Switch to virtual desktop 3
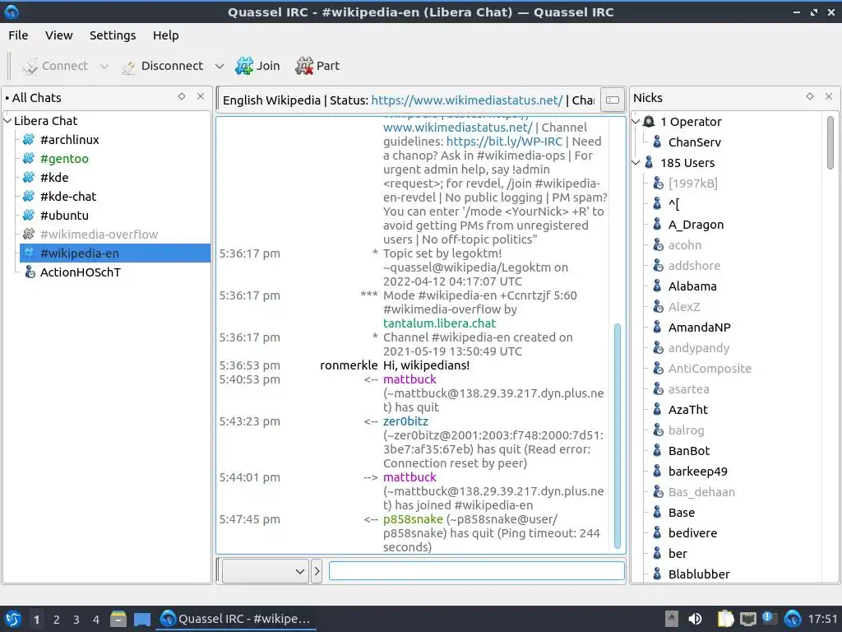842x632 pixels. click(76, 620)
